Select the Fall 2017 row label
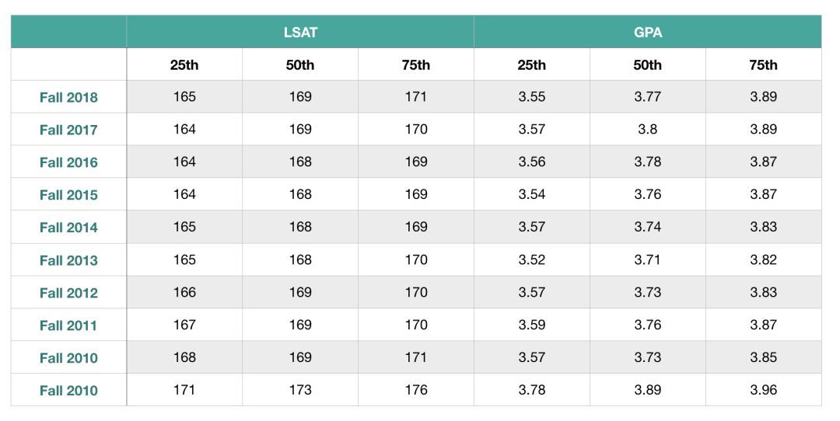The height and width of the screenshot is (421, 840). click(x=68, y=130)
